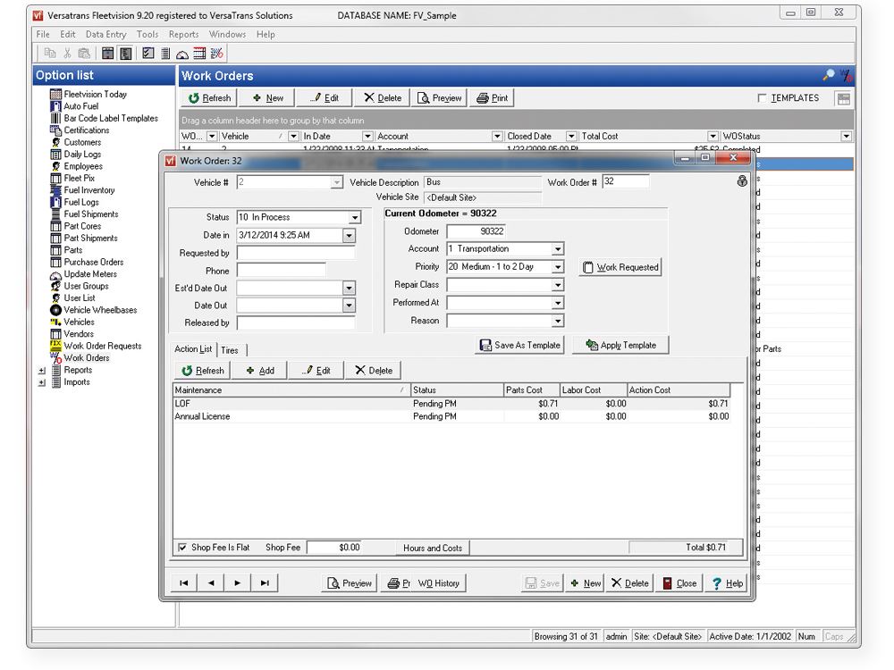Click the search magnifier in Work Orders header

coord(829,75)
